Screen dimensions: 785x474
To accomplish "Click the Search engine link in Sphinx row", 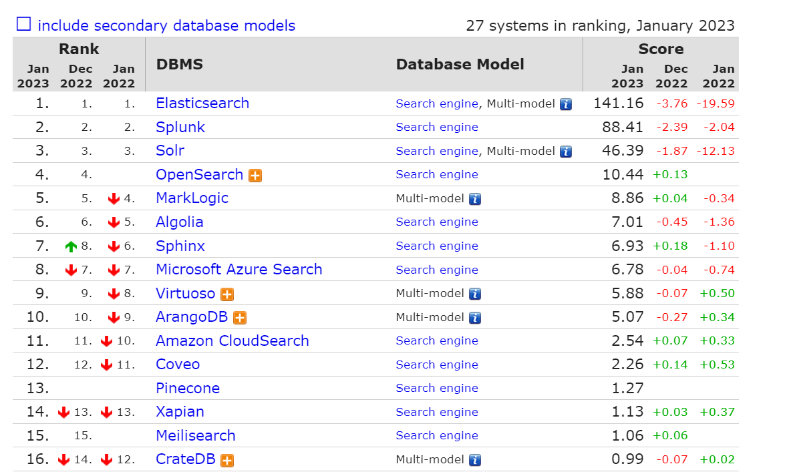I will click(x=436, y=246).
